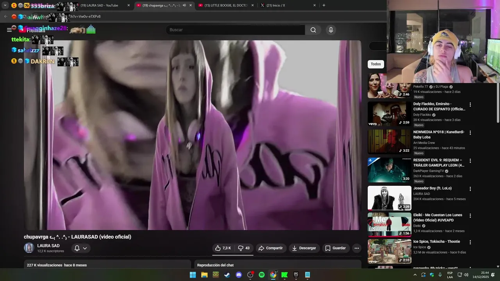Open the Notepad icon on the taskbar

(307, 275)
